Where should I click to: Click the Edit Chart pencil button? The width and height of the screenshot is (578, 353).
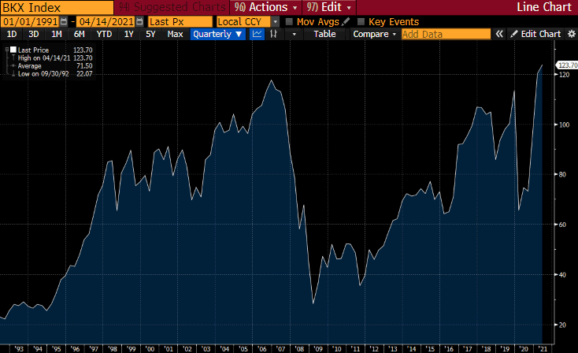tap(536, 34)
